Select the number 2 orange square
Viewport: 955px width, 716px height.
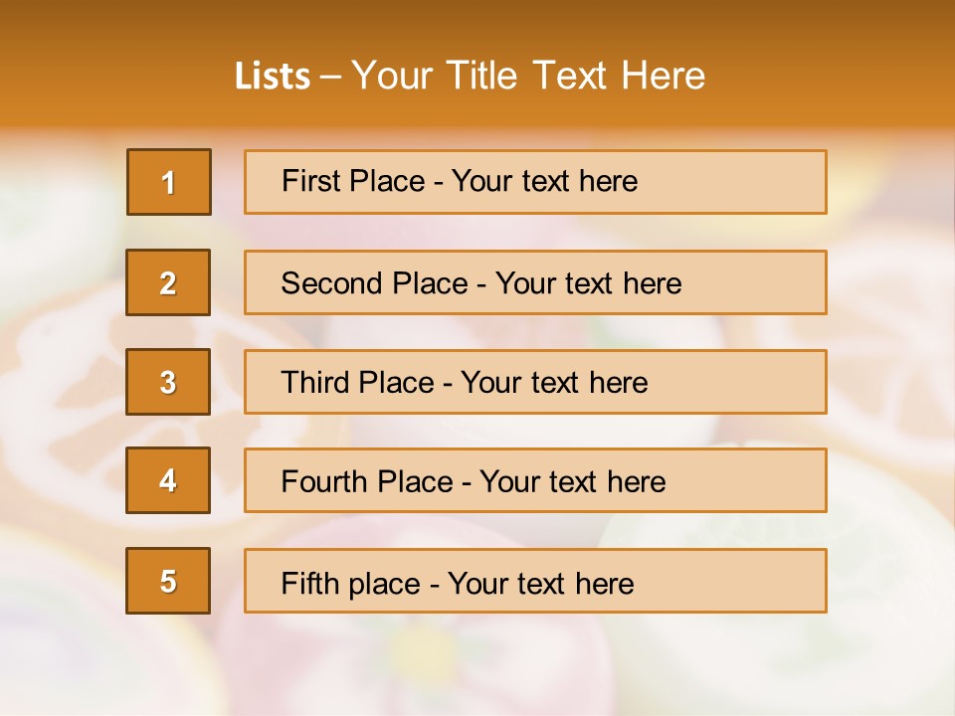(x=168, y=282)
